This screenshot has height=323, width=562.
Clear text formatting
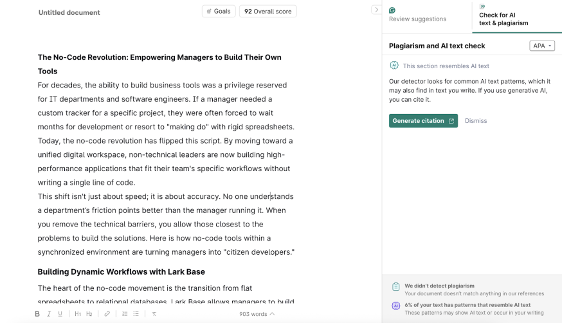coord(154,314)
